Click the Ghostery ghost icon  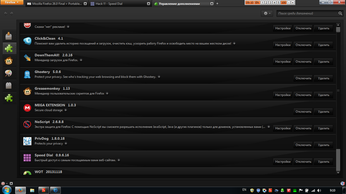point(27,75)
